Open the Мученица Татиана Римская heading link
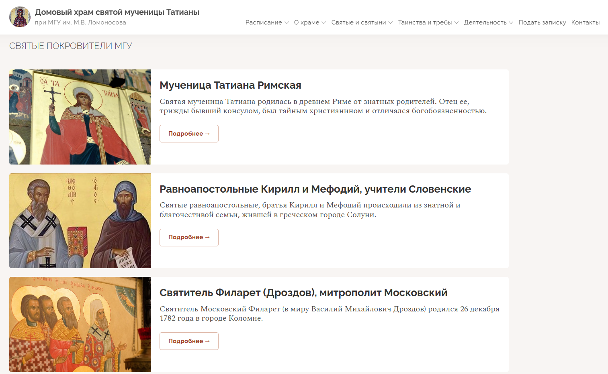The image size is (608, 374). 230,85
